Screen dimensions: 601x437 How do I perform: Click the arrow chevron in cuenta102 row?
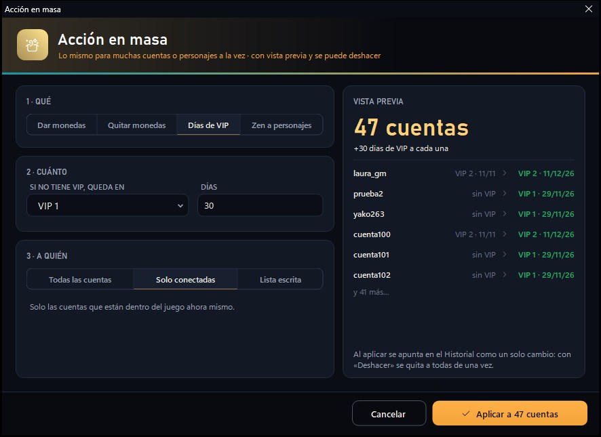[505, 274]
